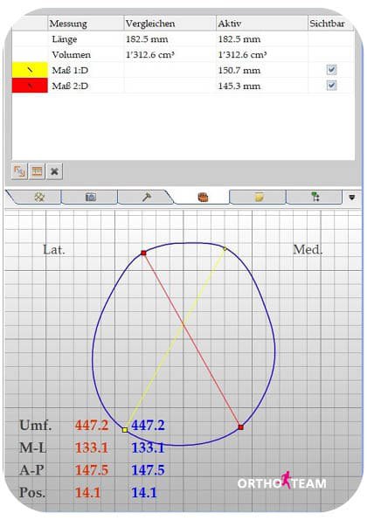Screen dimensions: 367x520
Task: Click the Lat. label in cross-section view
Action: point(54,250)
